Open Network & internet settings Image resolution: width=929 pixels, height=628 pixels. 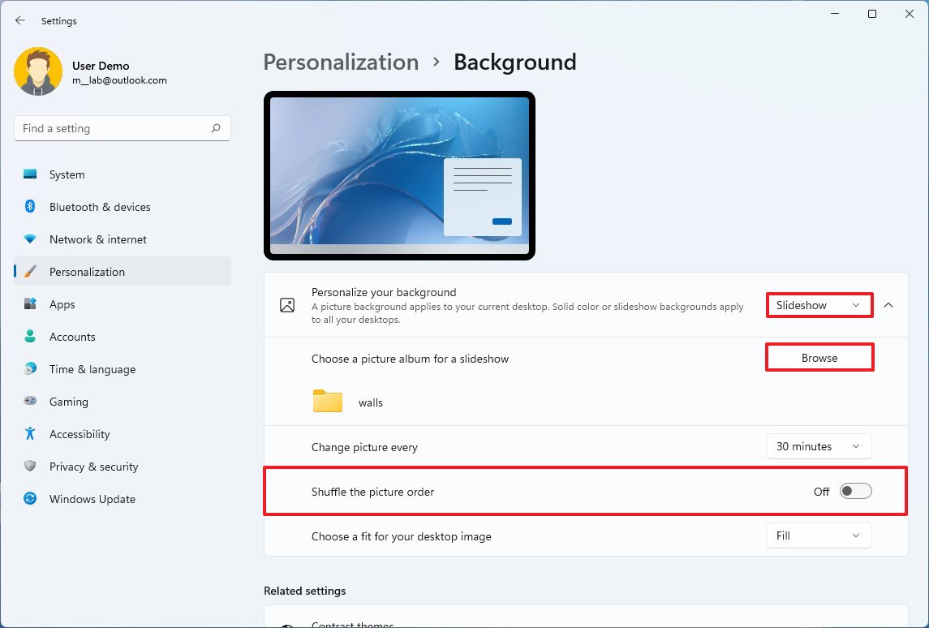[x=123, y=239]
